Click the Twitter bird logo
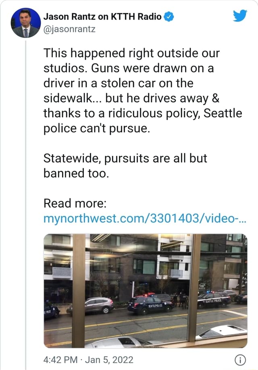Image resolution: width=258 pixels, height=370 pixels. (x=240, y=17)
